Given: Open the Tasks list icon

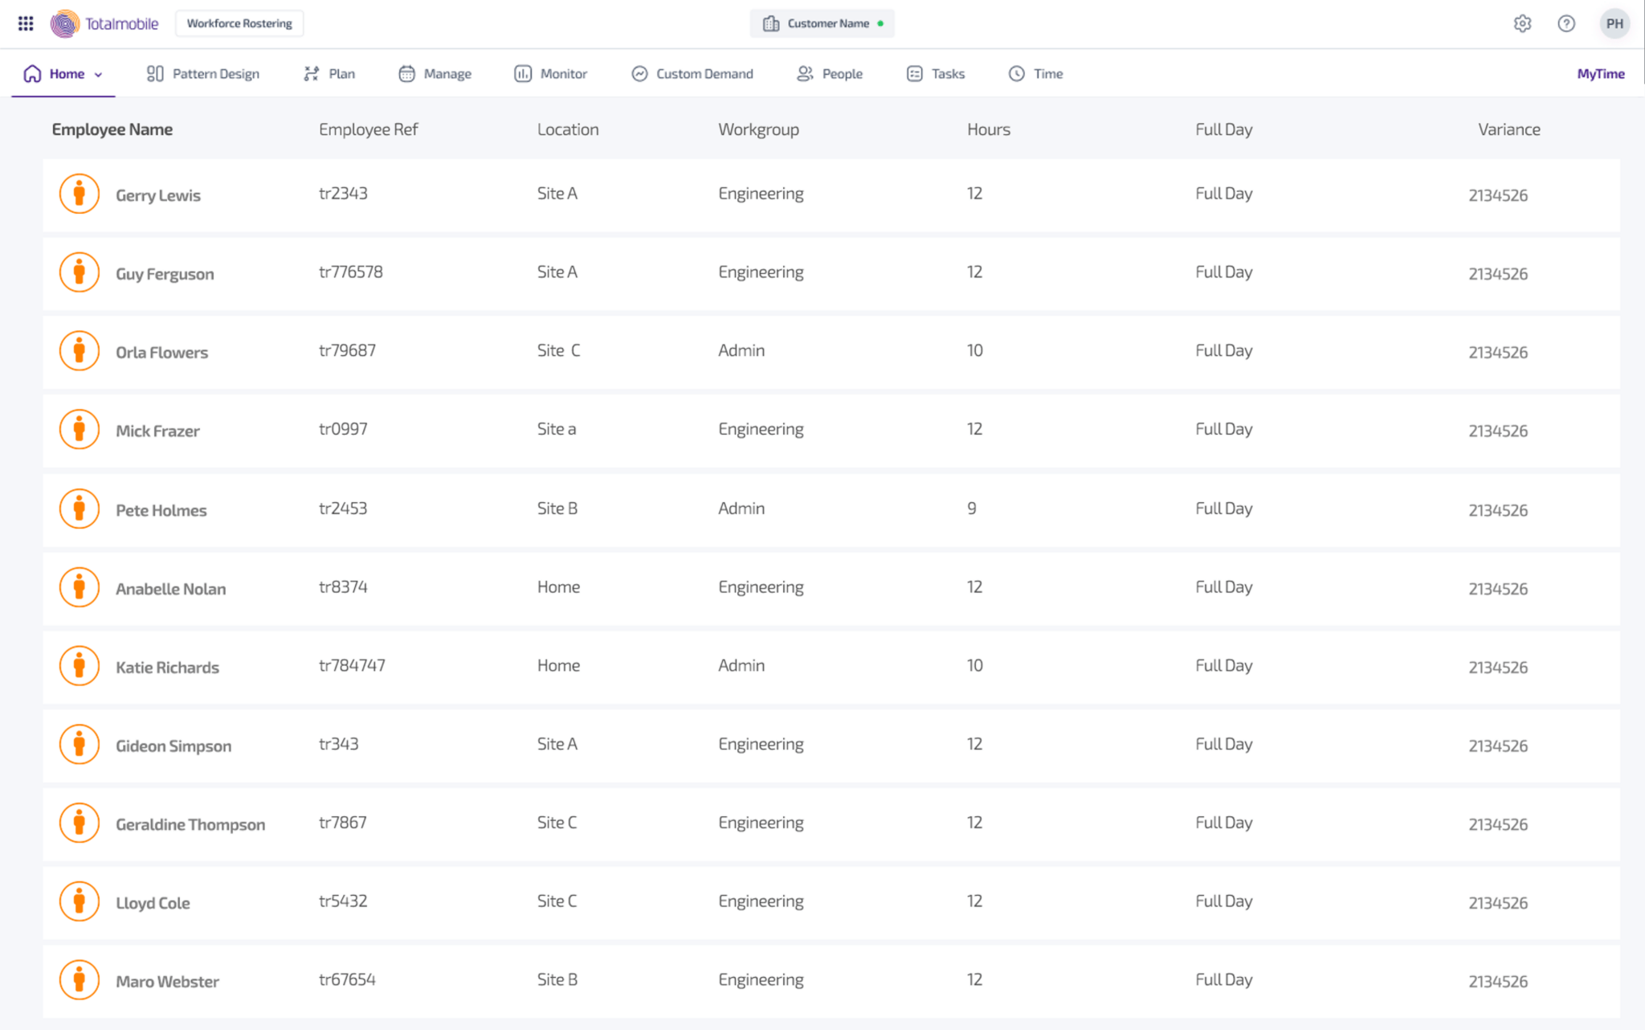Looking at the screenshot, I should [x=913, y=73].
